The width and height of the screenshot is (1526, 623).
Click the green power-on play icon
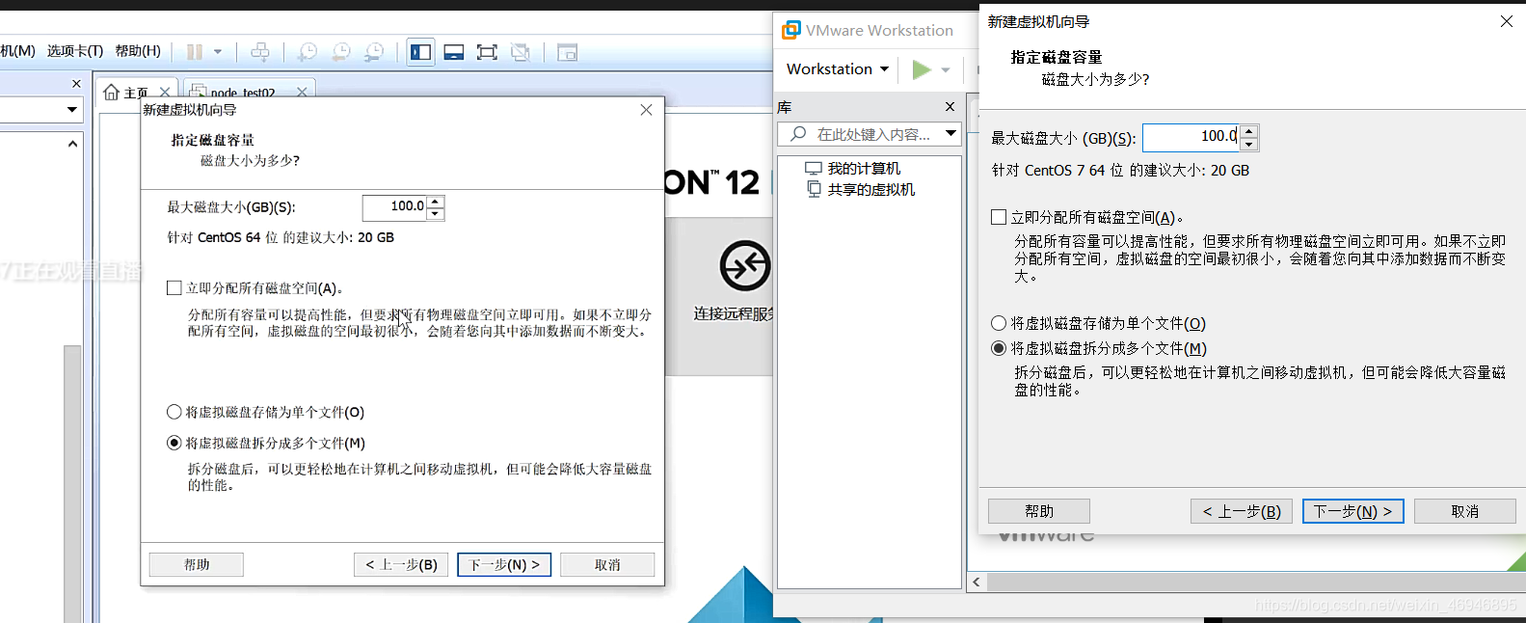[922, 69]
